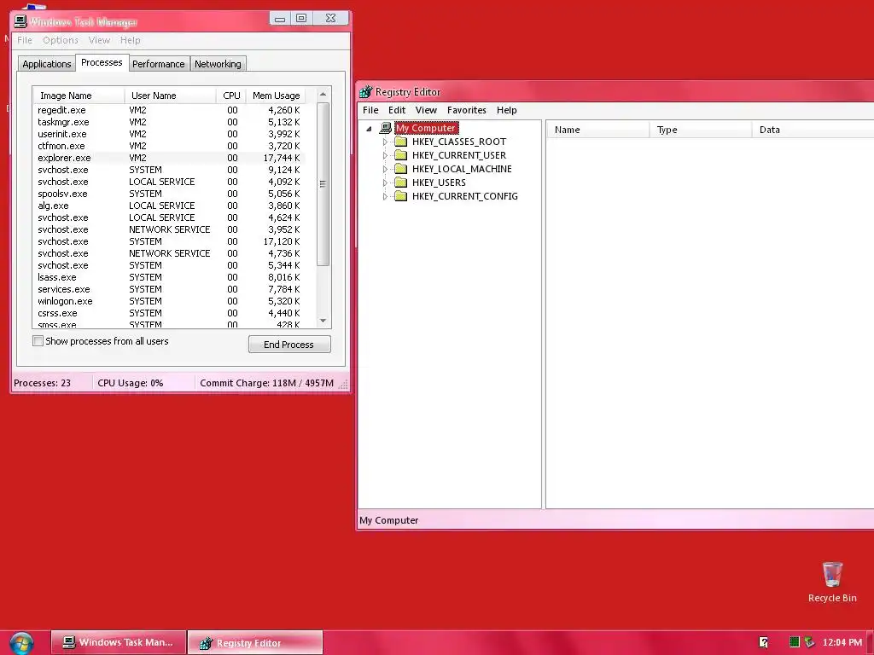This screenshot has width=874, height=655.
Task: Click the green CPU meter tray icon
Action: pos(795,642)
